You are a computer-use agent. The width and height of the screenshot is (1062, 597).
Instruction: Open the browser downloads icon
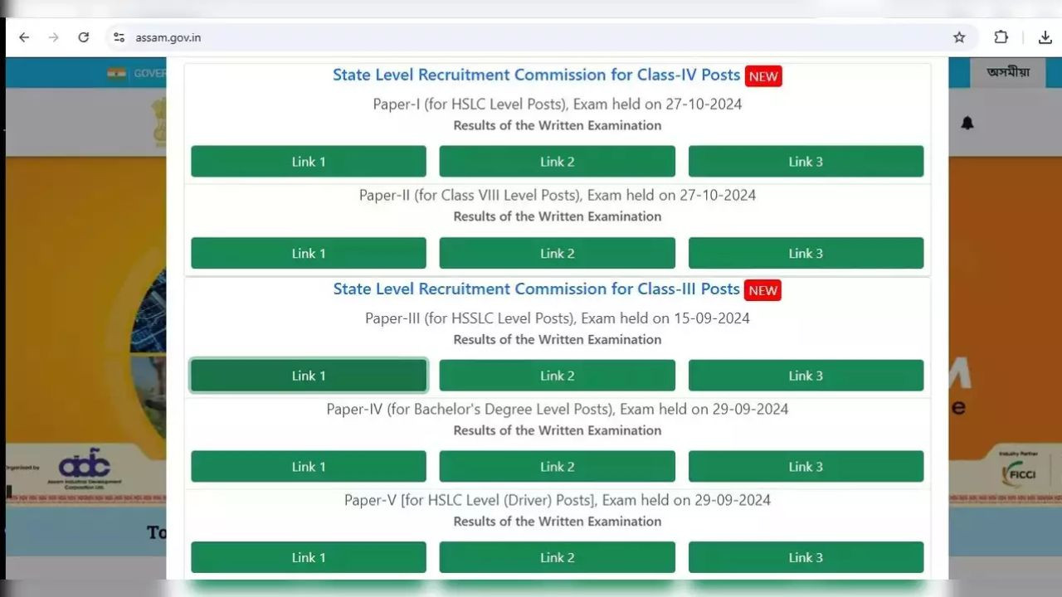(1045, 37)
